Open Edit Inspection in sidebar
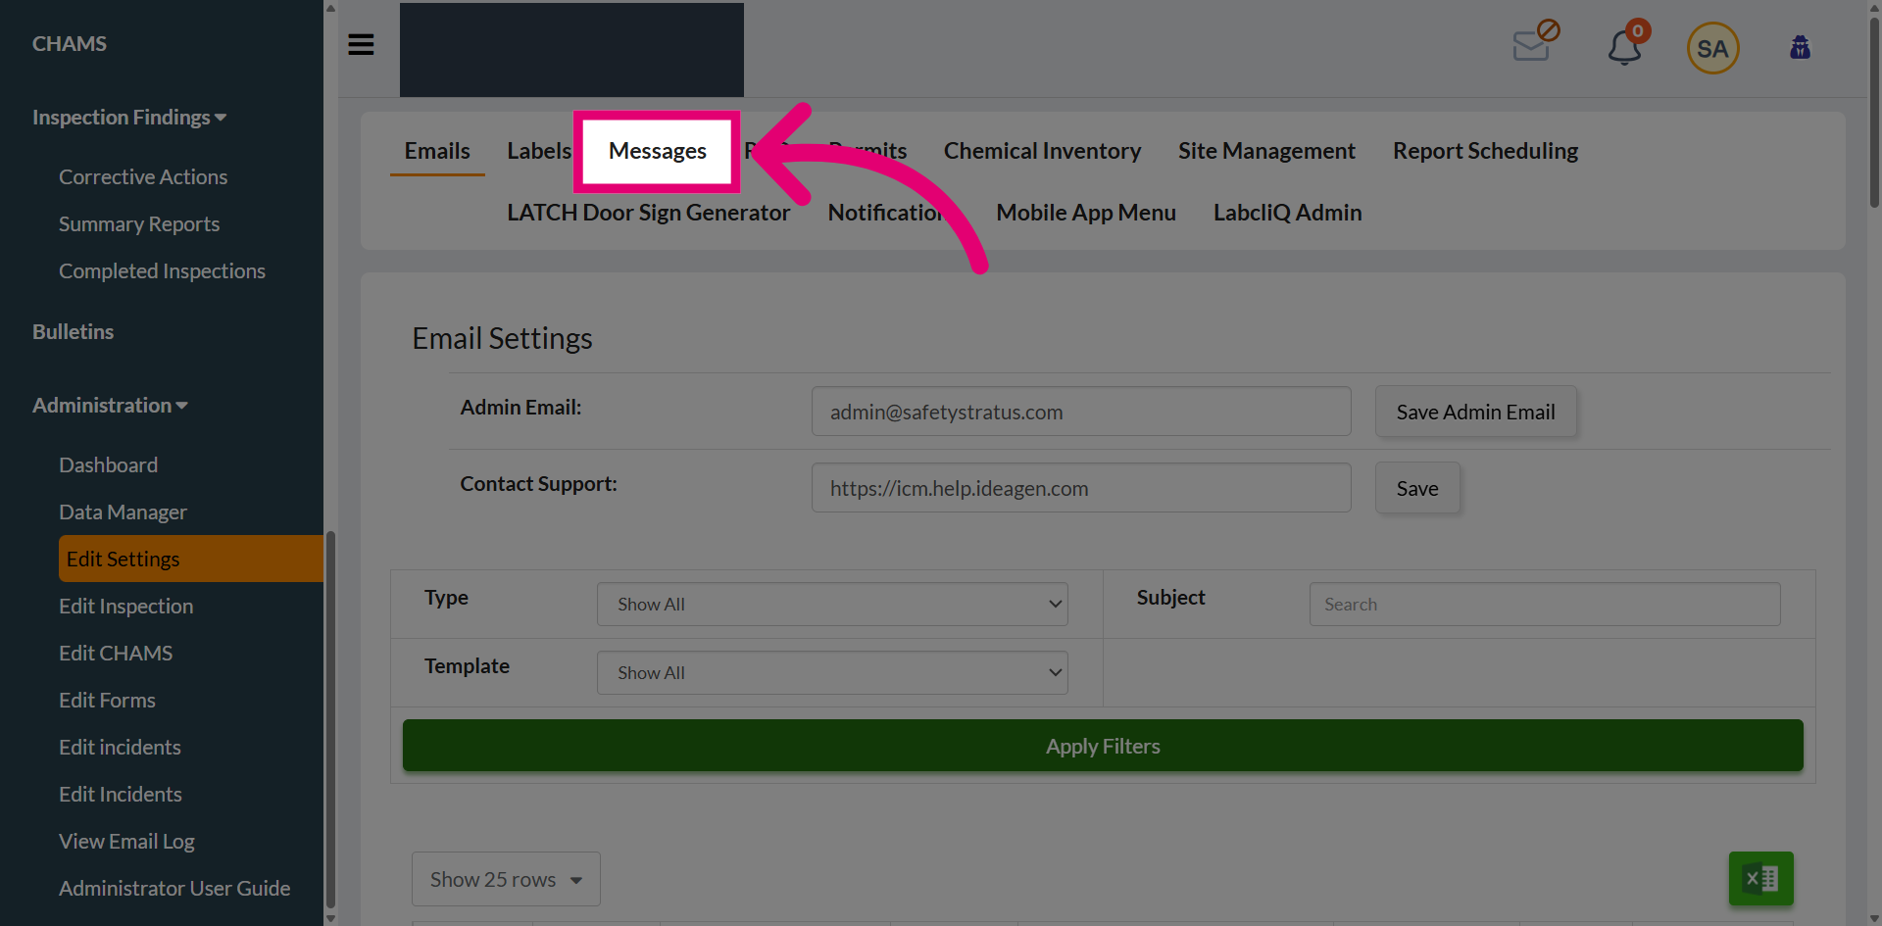 tap(125, 606)
